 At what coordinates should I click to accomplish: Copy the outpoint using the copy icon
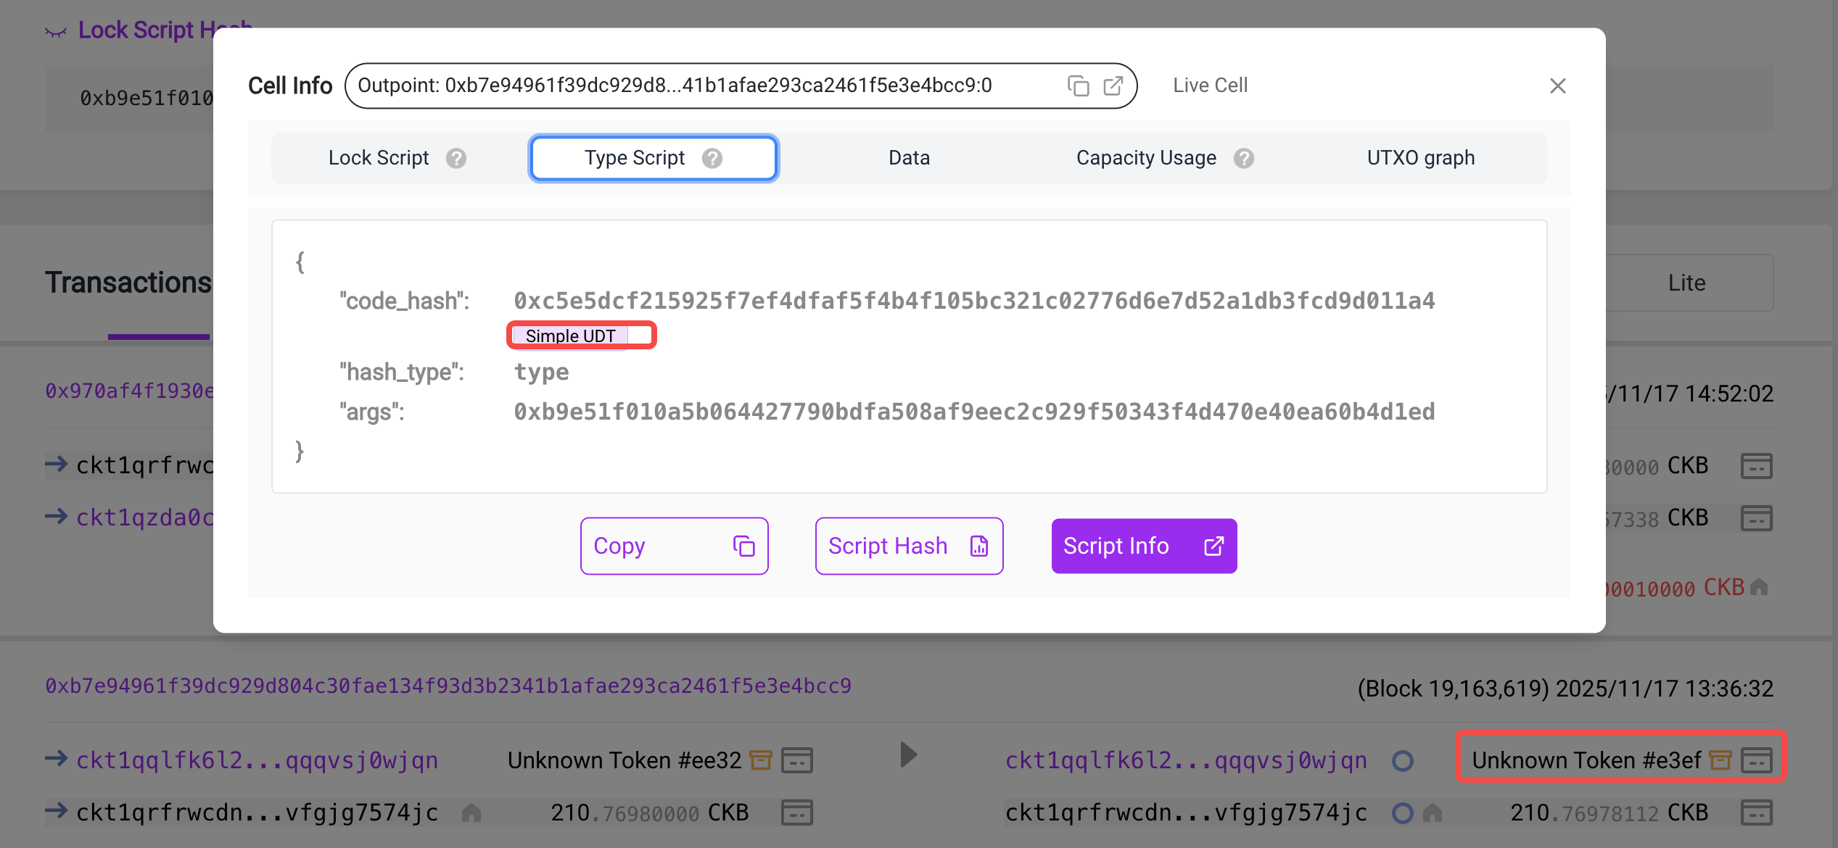coord(1079,86)
